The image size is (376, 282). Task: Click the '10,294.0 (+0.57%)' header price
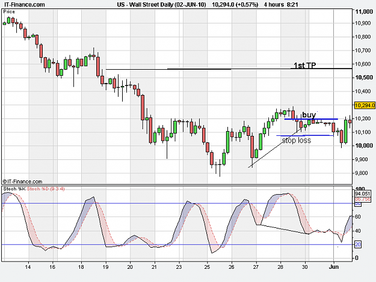click(235, 5)
